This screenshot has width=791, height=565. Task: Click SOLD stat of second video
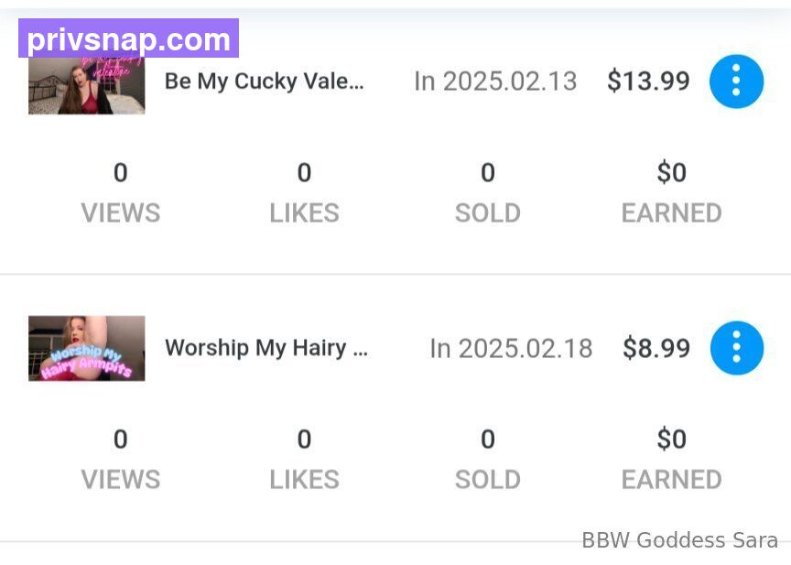(488, 460)
